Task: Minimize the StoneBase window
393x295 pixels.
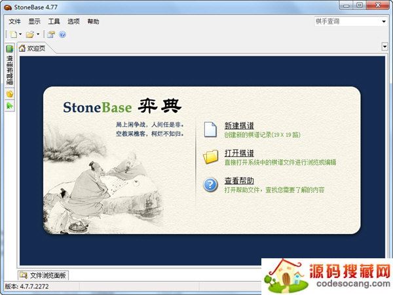Action: [x=346, y=5]
